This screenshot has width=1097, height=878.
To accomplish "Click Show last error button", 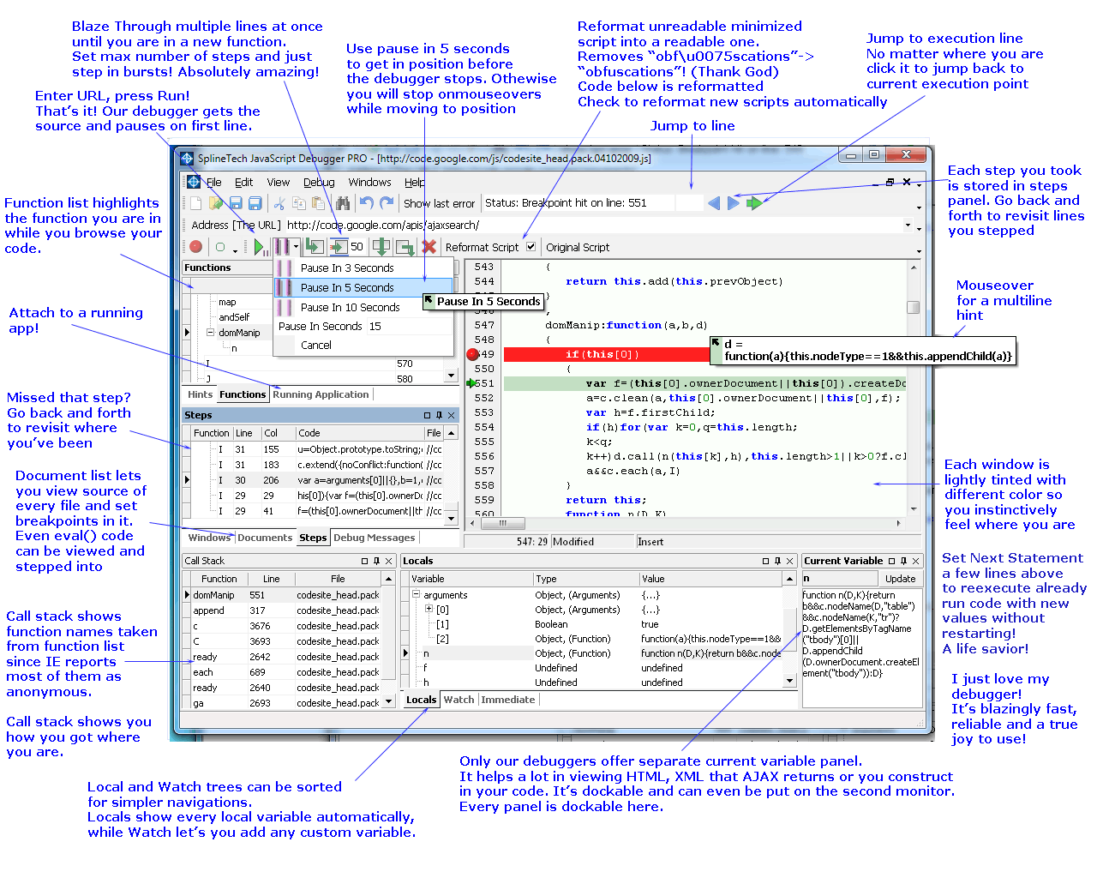I will click(439, 203).
